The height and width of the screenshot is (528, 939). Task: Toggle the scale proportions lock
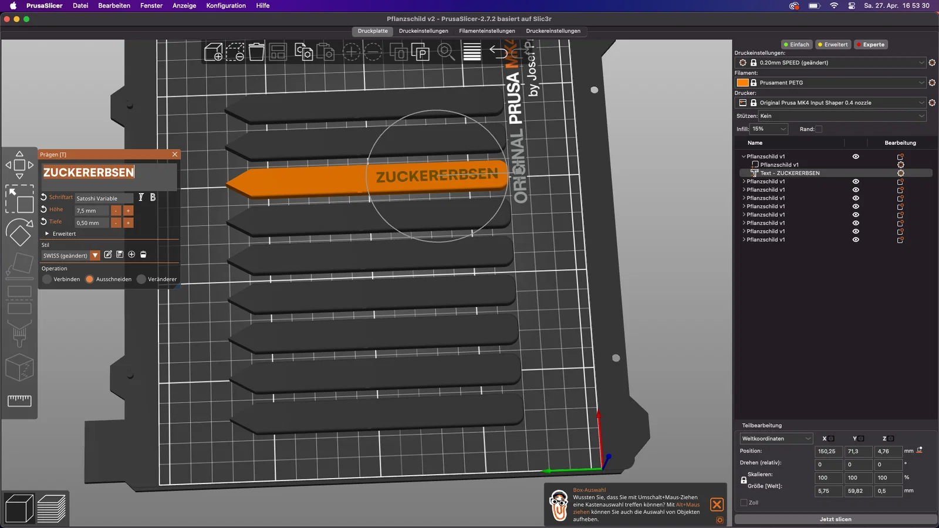[744, 480]
